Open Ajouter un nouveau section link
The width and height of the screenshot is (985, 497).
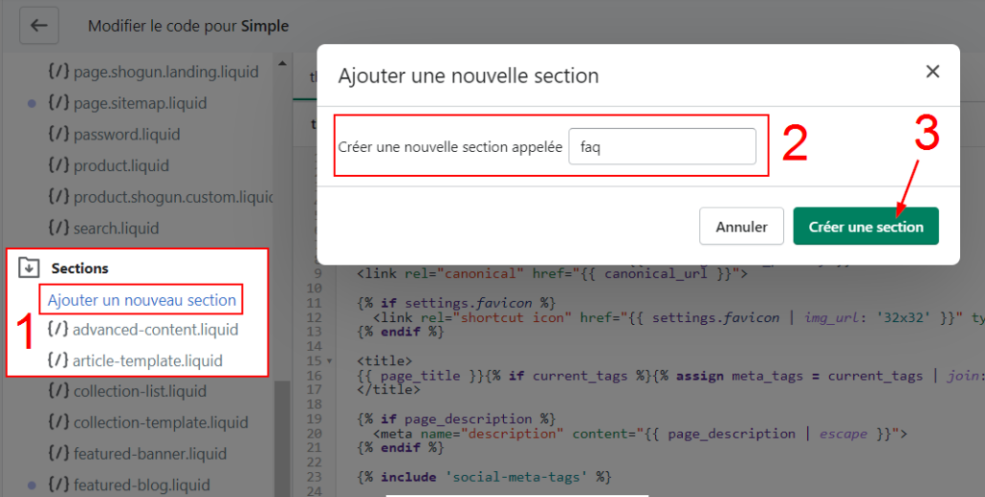(141, 300)
